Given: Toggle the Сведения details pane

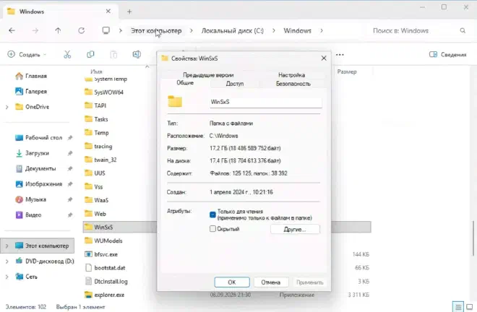Looking at the screenshot, I should (x=447, y=55).
